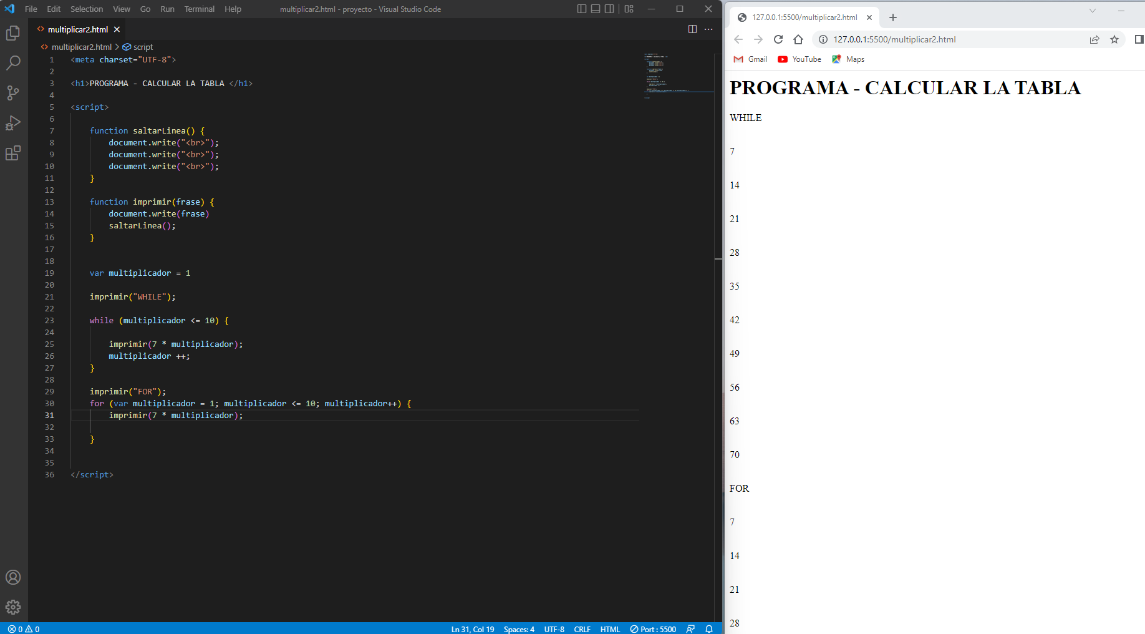Viewport: 1145px width, 634px height.
Task: Close the multiplicar2.html editor tab
Action: click(x=117, y=29)
